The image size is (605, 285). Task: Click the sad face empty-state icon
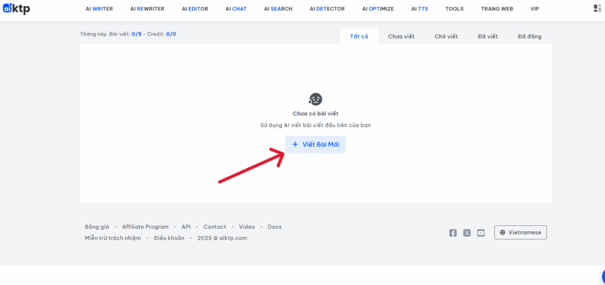[x=315, y=99]
